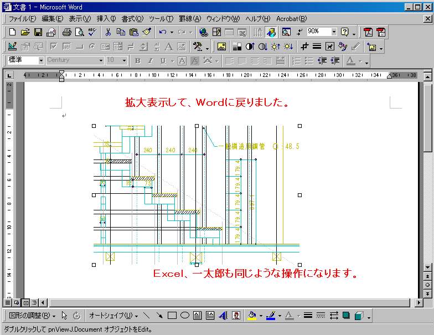Select the Format Painter brush
The width and height of the screenshot is (434, 335).
click(147, 32)
